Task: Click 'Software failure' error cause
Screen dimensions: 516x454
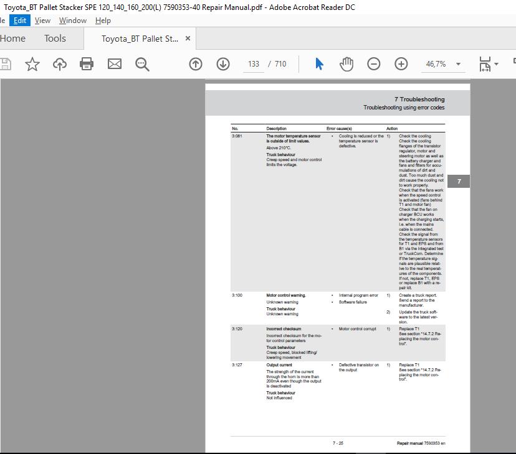Action: pyautogui.click(x=353, y=302)
